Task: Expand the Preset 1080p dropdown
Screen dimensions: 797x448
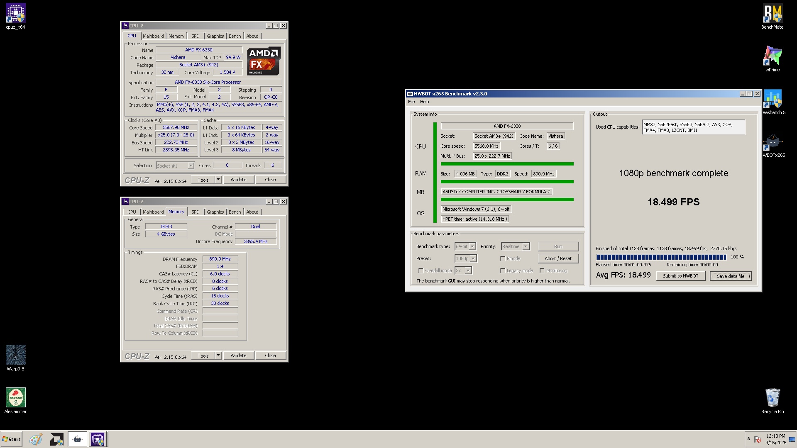Action: (473, 258)
